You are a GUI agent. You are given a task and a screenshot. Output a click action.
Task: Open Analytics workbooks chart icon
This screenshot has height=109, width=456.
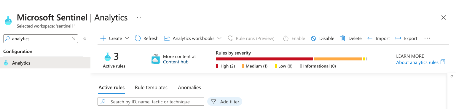tap(167, 39)
